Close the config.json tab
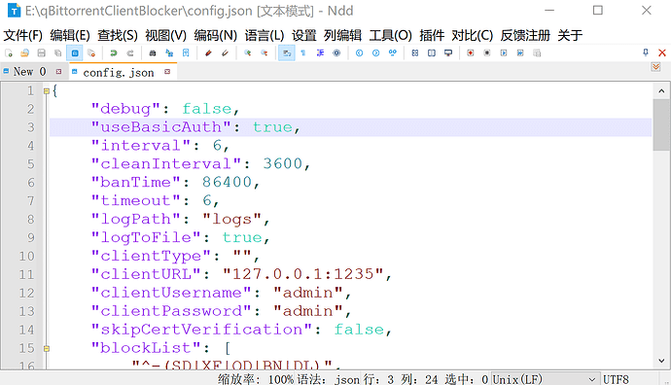The height and width of the screenshot is (385, 671). coord(167,72)
